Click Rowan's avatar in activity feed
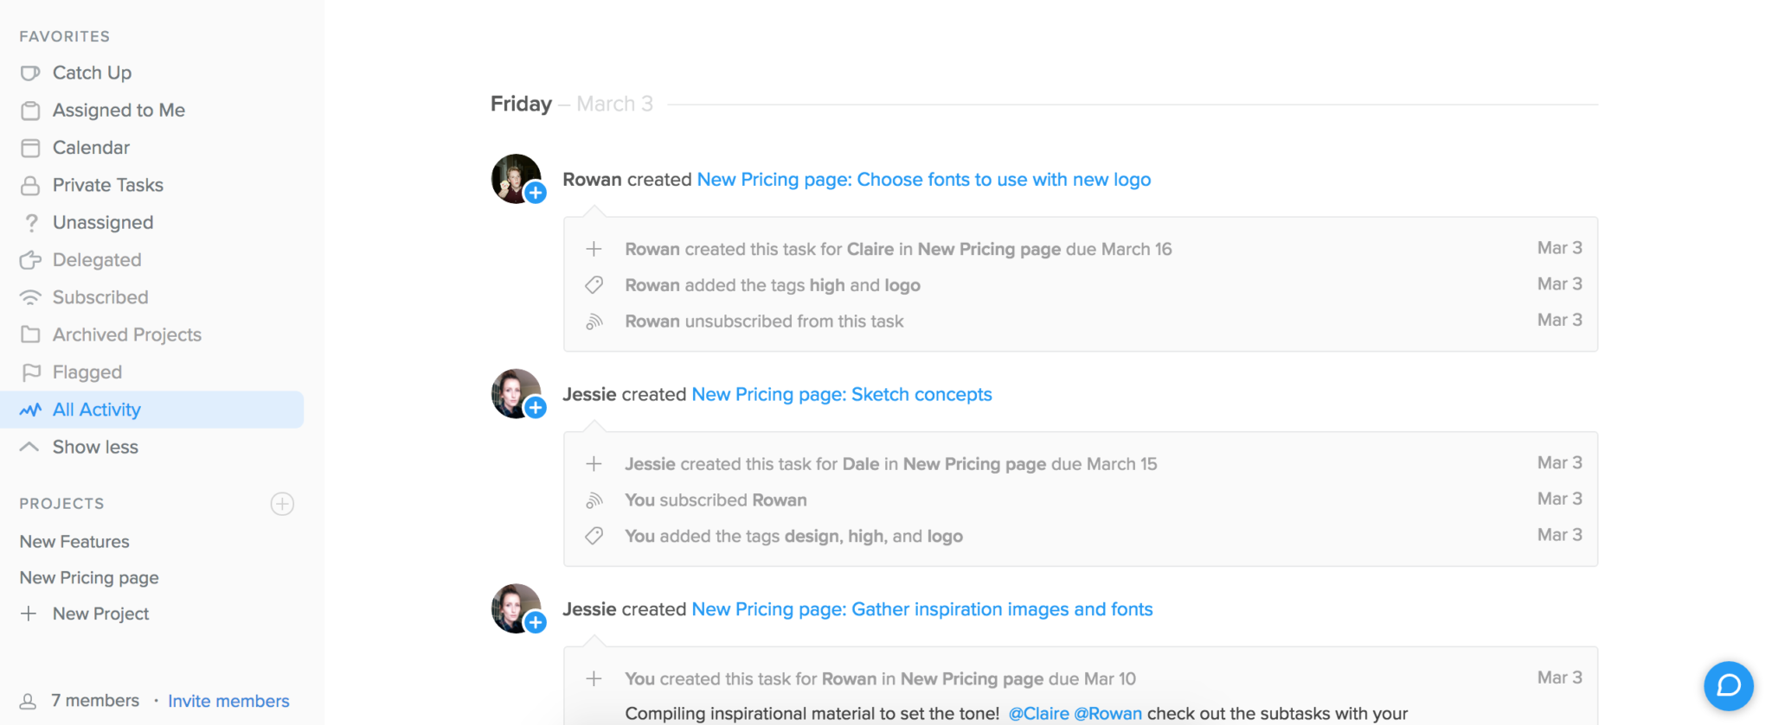 [x=517, y=179]
